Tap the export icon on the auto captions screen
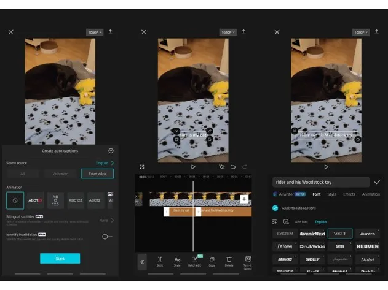 pyautogui.click(x=110, y=32)
